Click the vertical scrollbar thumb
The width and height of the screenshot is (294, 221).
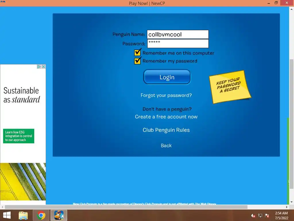click(x=291, y=124)
